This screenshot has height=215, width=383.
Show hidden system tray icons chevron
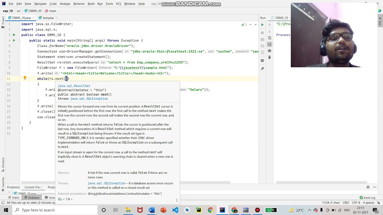click(x=309, y=210)
